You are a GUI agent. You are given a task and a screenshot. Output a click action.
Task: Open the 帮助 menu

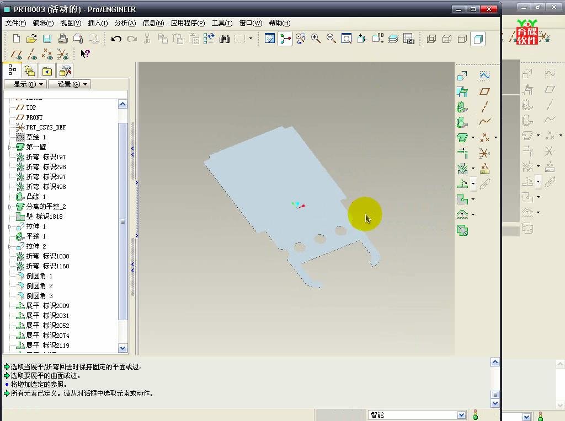[280, 23]
